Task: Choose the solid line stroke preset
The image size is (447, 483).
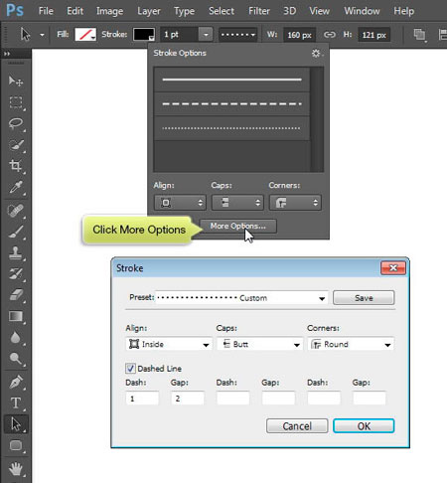Action: click(x=231, y=80)
